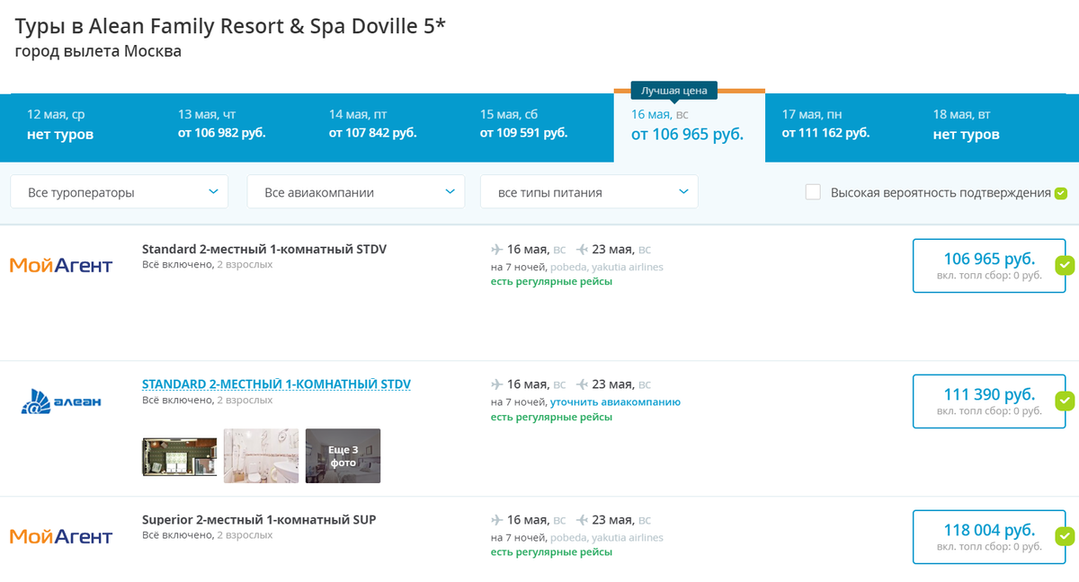Click the город вылета Москва text
This screenshot has height=582, width=1079.
pos(98,51)
